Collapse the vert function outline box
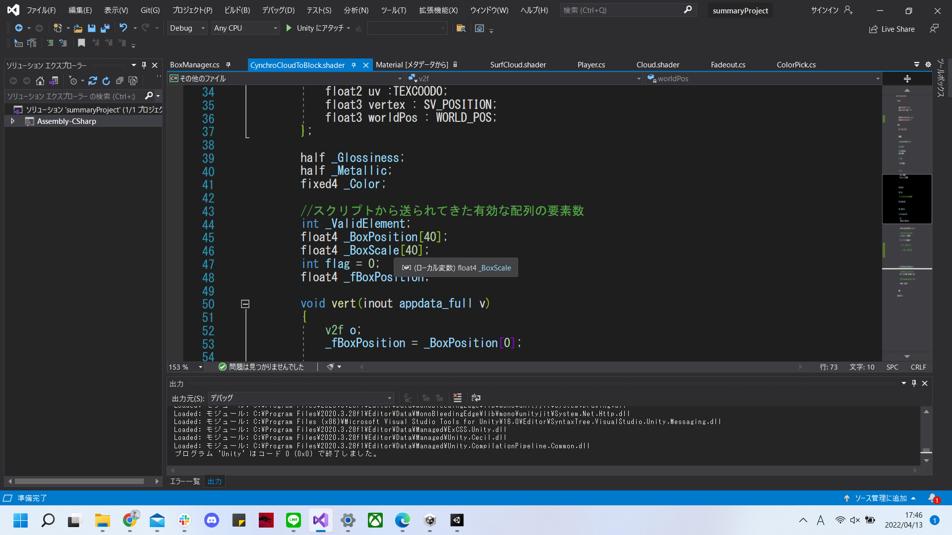Viewport: 952px width, 535px height. point(245,304)
